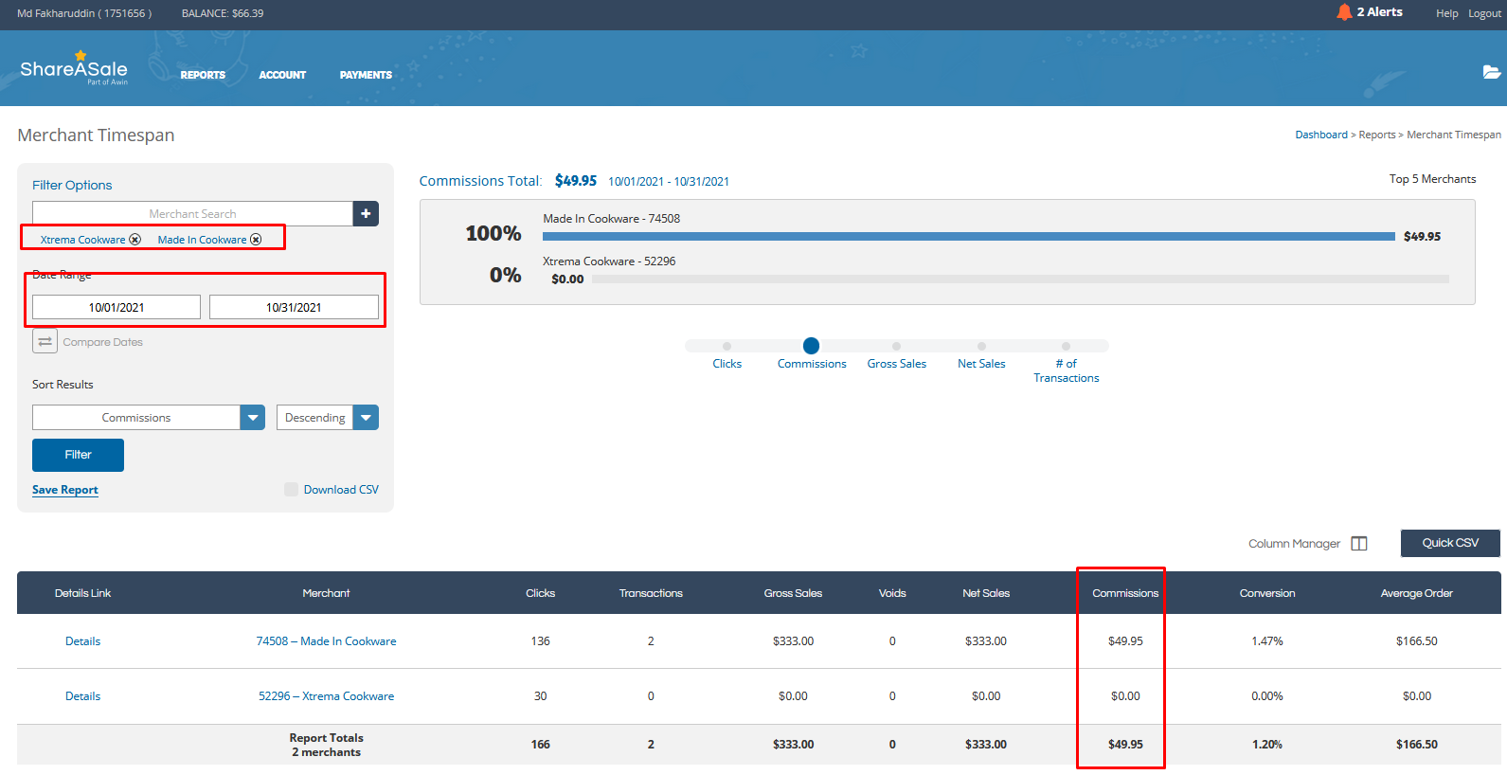
Task: Sort by the Conversion column header
Action: click(x=1267, y=593)
